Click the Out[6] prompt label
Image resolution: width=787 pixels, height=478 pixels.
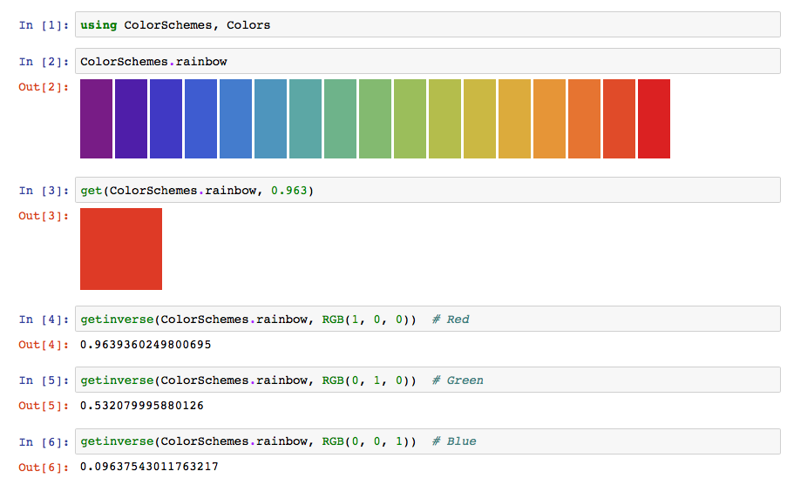pyautogui.click(x=44, y=467)
